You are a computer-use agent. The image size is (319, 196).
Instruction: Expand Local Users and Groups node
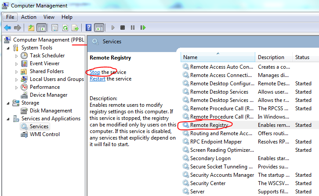tap(17, 80)
